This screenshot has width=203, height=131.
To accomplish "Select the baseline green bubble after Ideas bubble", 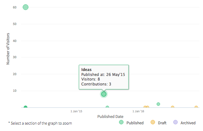I will pyautogui.click(x=107, y=107).
